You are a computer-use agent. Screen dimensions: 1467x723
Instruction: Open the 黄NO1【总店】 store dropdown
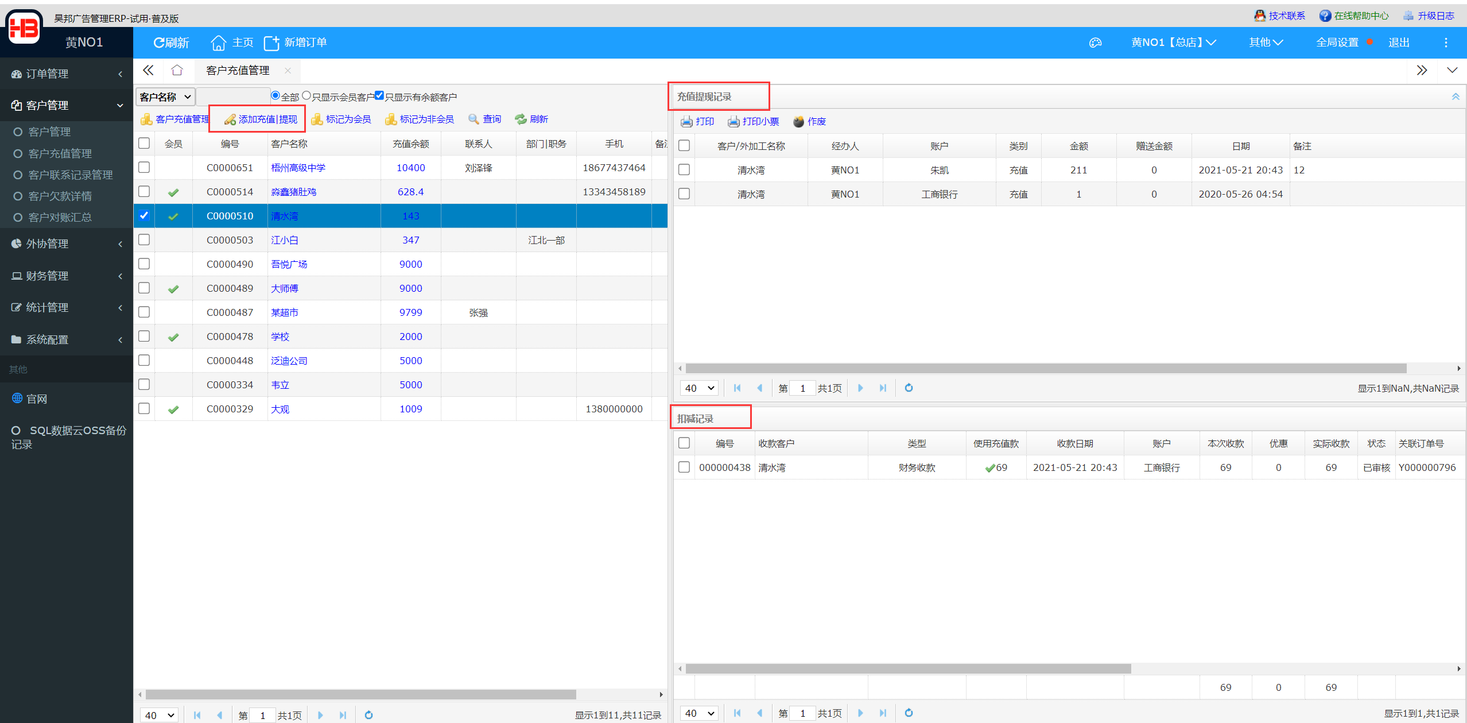tap(1173, 42)
